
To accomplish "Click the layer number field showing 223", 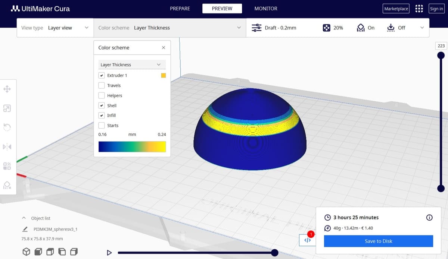I will [x=441, y=46].
